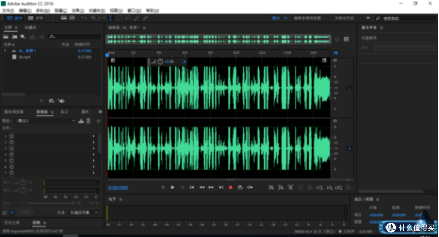Open the effect menu arrow for slot 1

tap(93, 136)
